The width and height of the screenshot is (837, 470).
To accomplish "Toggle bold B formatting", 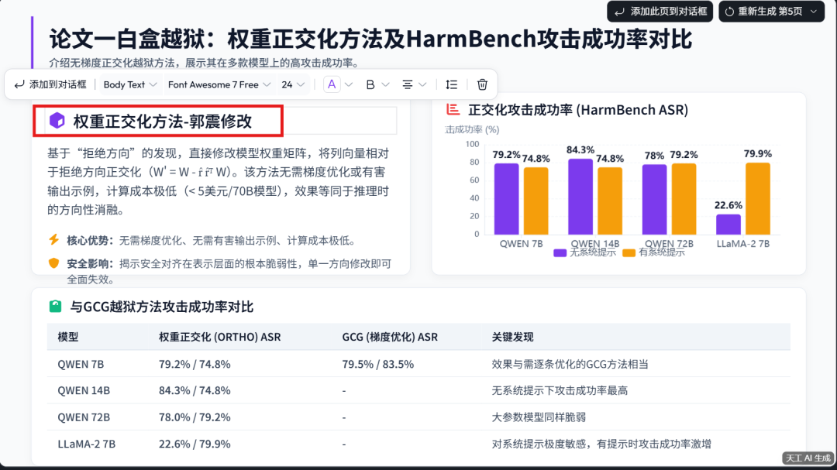I will point(370,84).
